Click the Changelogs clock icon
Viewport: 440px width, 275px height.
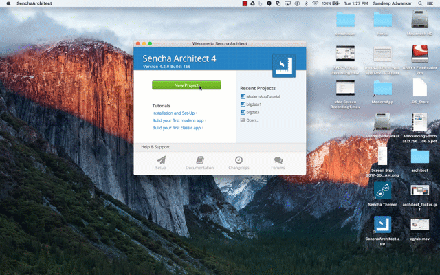pos(239,160)
